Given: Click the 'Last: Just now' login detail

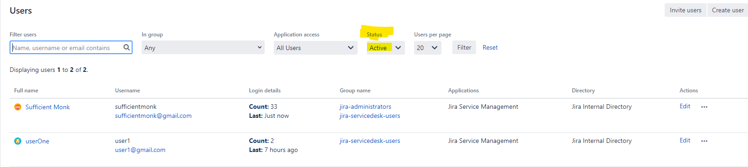Looking at the screenshot, I should 269,116.
